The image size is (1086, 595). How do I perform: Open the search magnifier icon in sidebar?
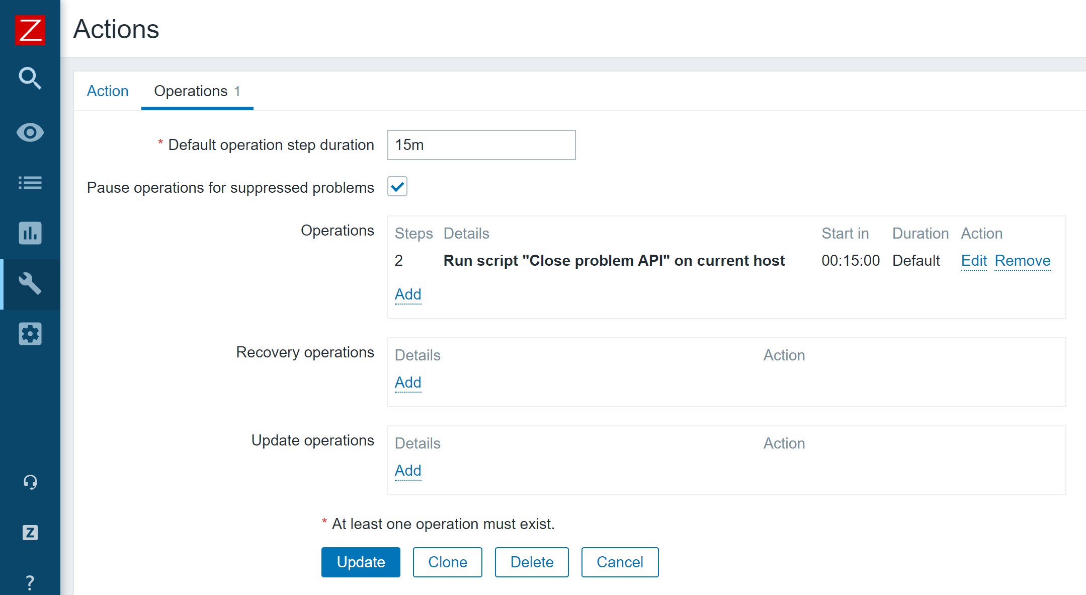click(x=30, y=79)
